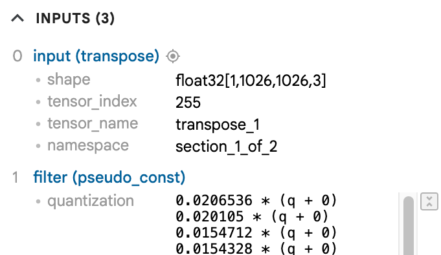441x255 pixels.
Task: Open the input (transpose) node link
Action: (96, 56)
